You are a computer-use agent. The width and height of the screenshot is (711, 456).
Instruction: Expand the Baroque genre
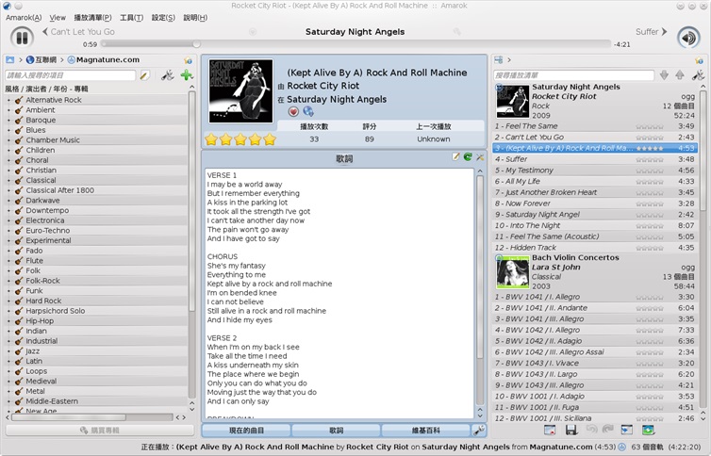point(8,120)
